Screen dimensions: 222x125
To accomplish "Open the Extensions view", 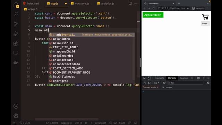I will coord(16,43).
